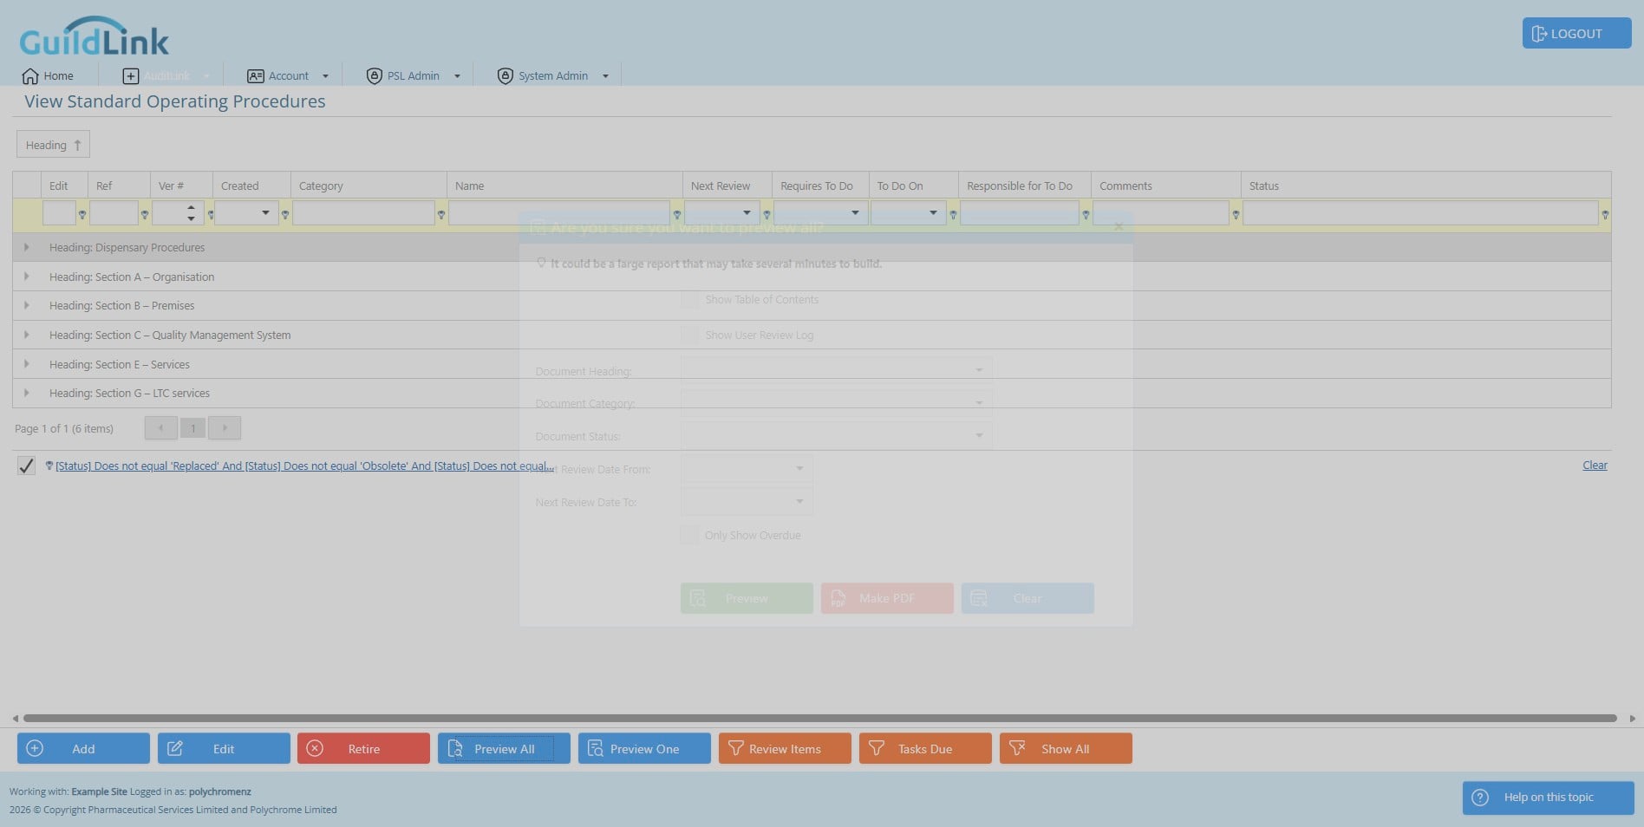Click the Clear filter link

tap(1595, 466)
